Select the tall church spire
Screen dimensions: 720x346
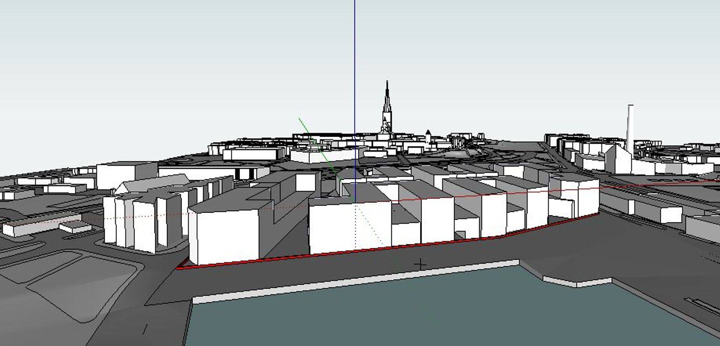[x=387, y=105]
